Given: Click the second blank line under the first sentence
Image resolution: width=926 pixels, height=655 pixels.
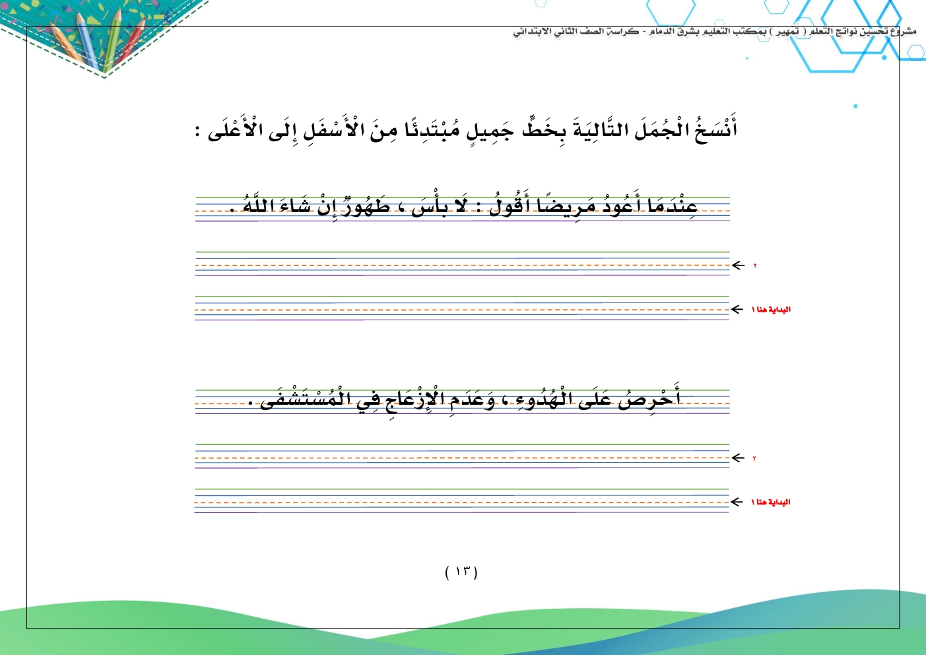Looking at the screenshot, I should (x=462, y=264).
